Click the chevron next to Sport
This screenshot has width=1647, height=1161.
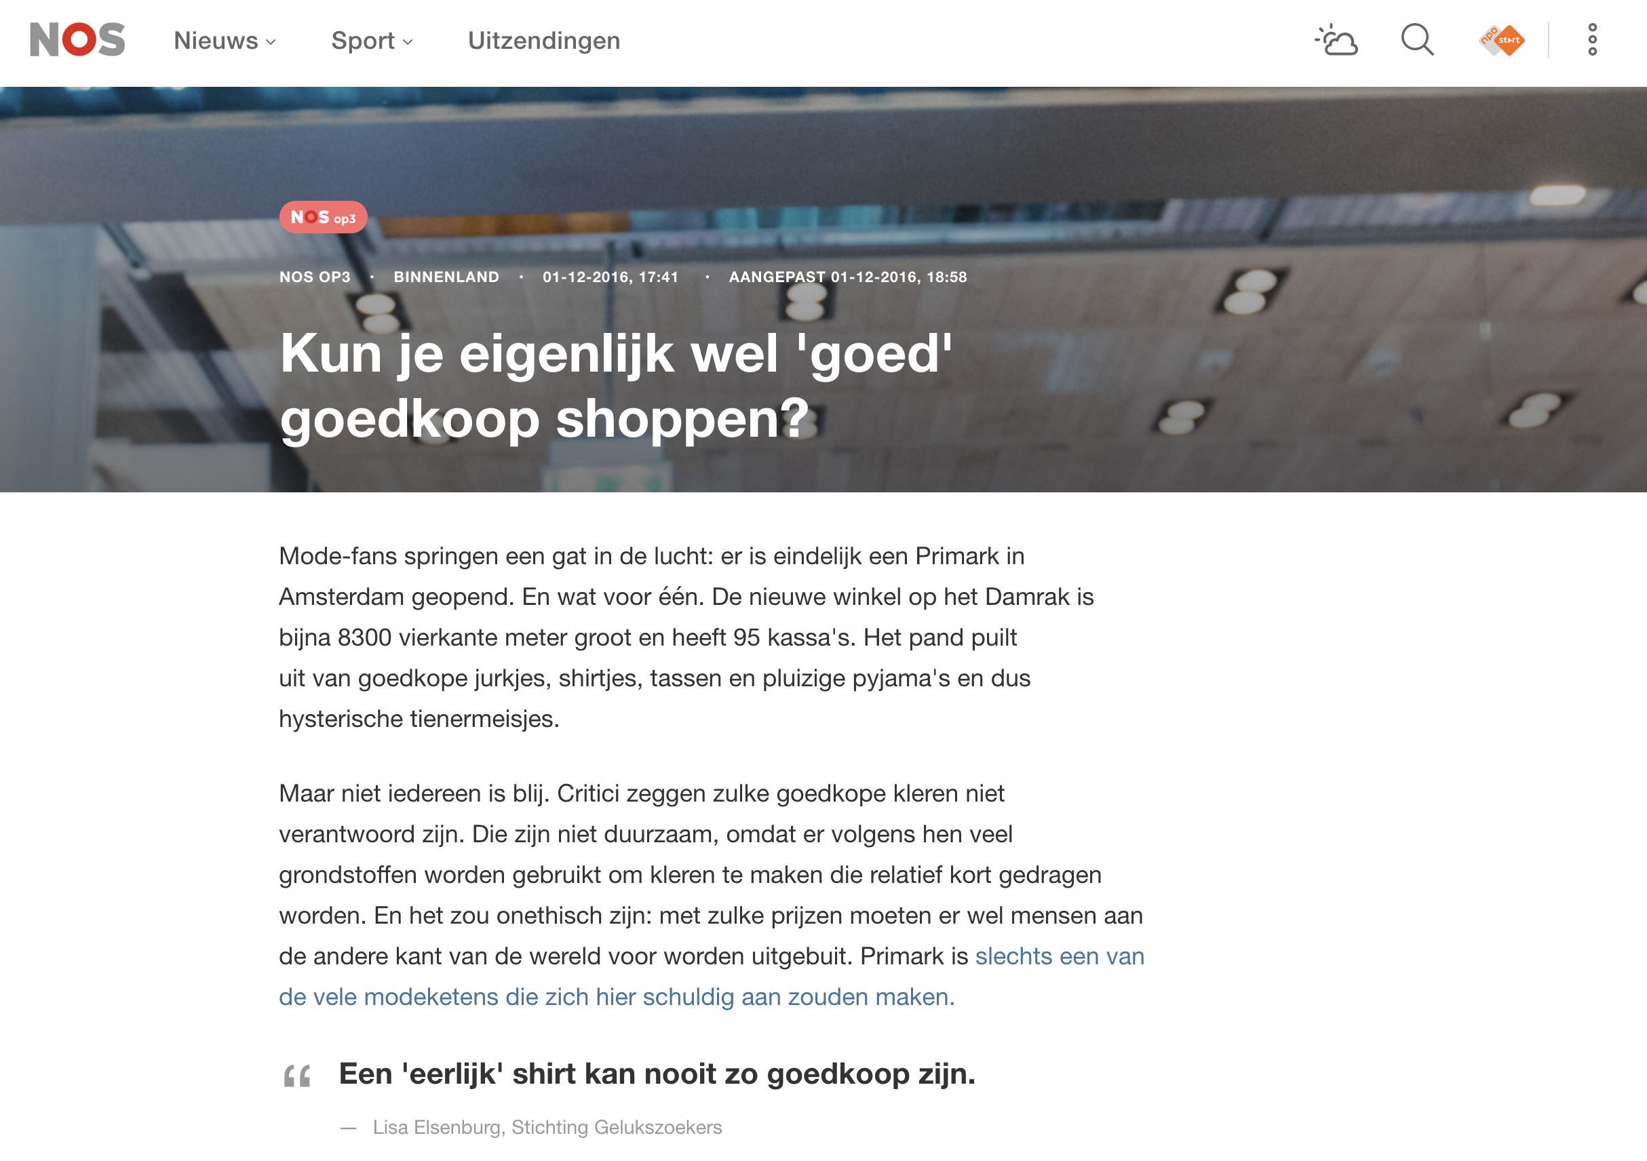coord(408,42)
